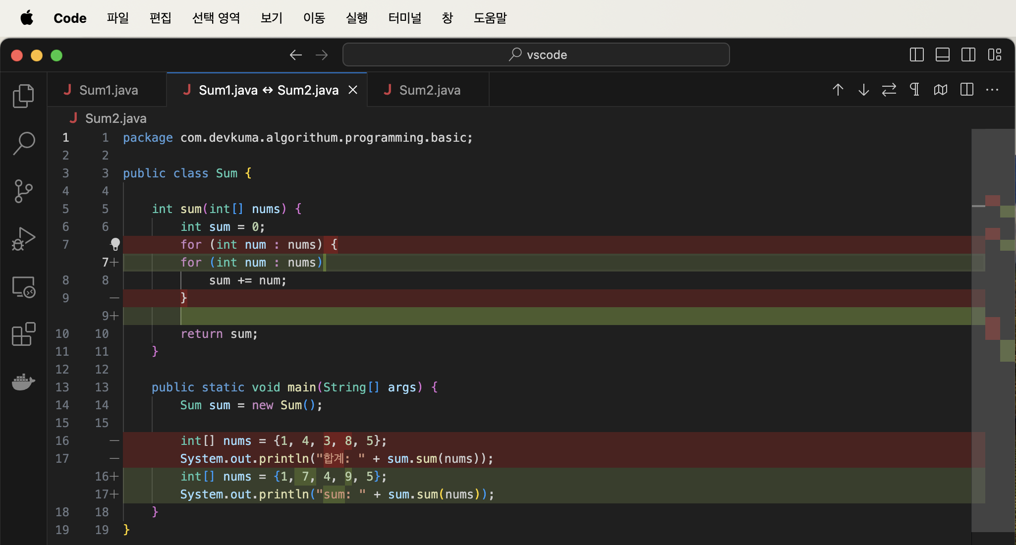
Task: Open the 편집 menu
Action: click(161, 18)
